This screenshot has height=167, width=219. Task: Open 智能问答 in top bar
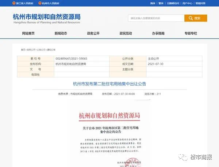click(x=200, y=3)
